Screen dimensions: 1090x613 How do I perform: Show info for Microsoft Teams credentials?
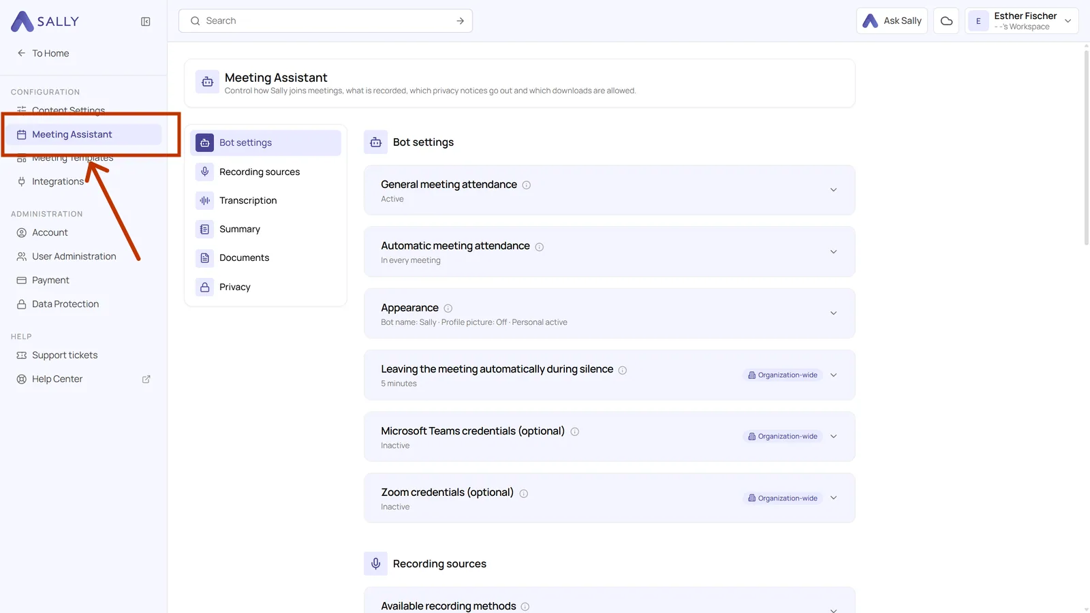575,432
